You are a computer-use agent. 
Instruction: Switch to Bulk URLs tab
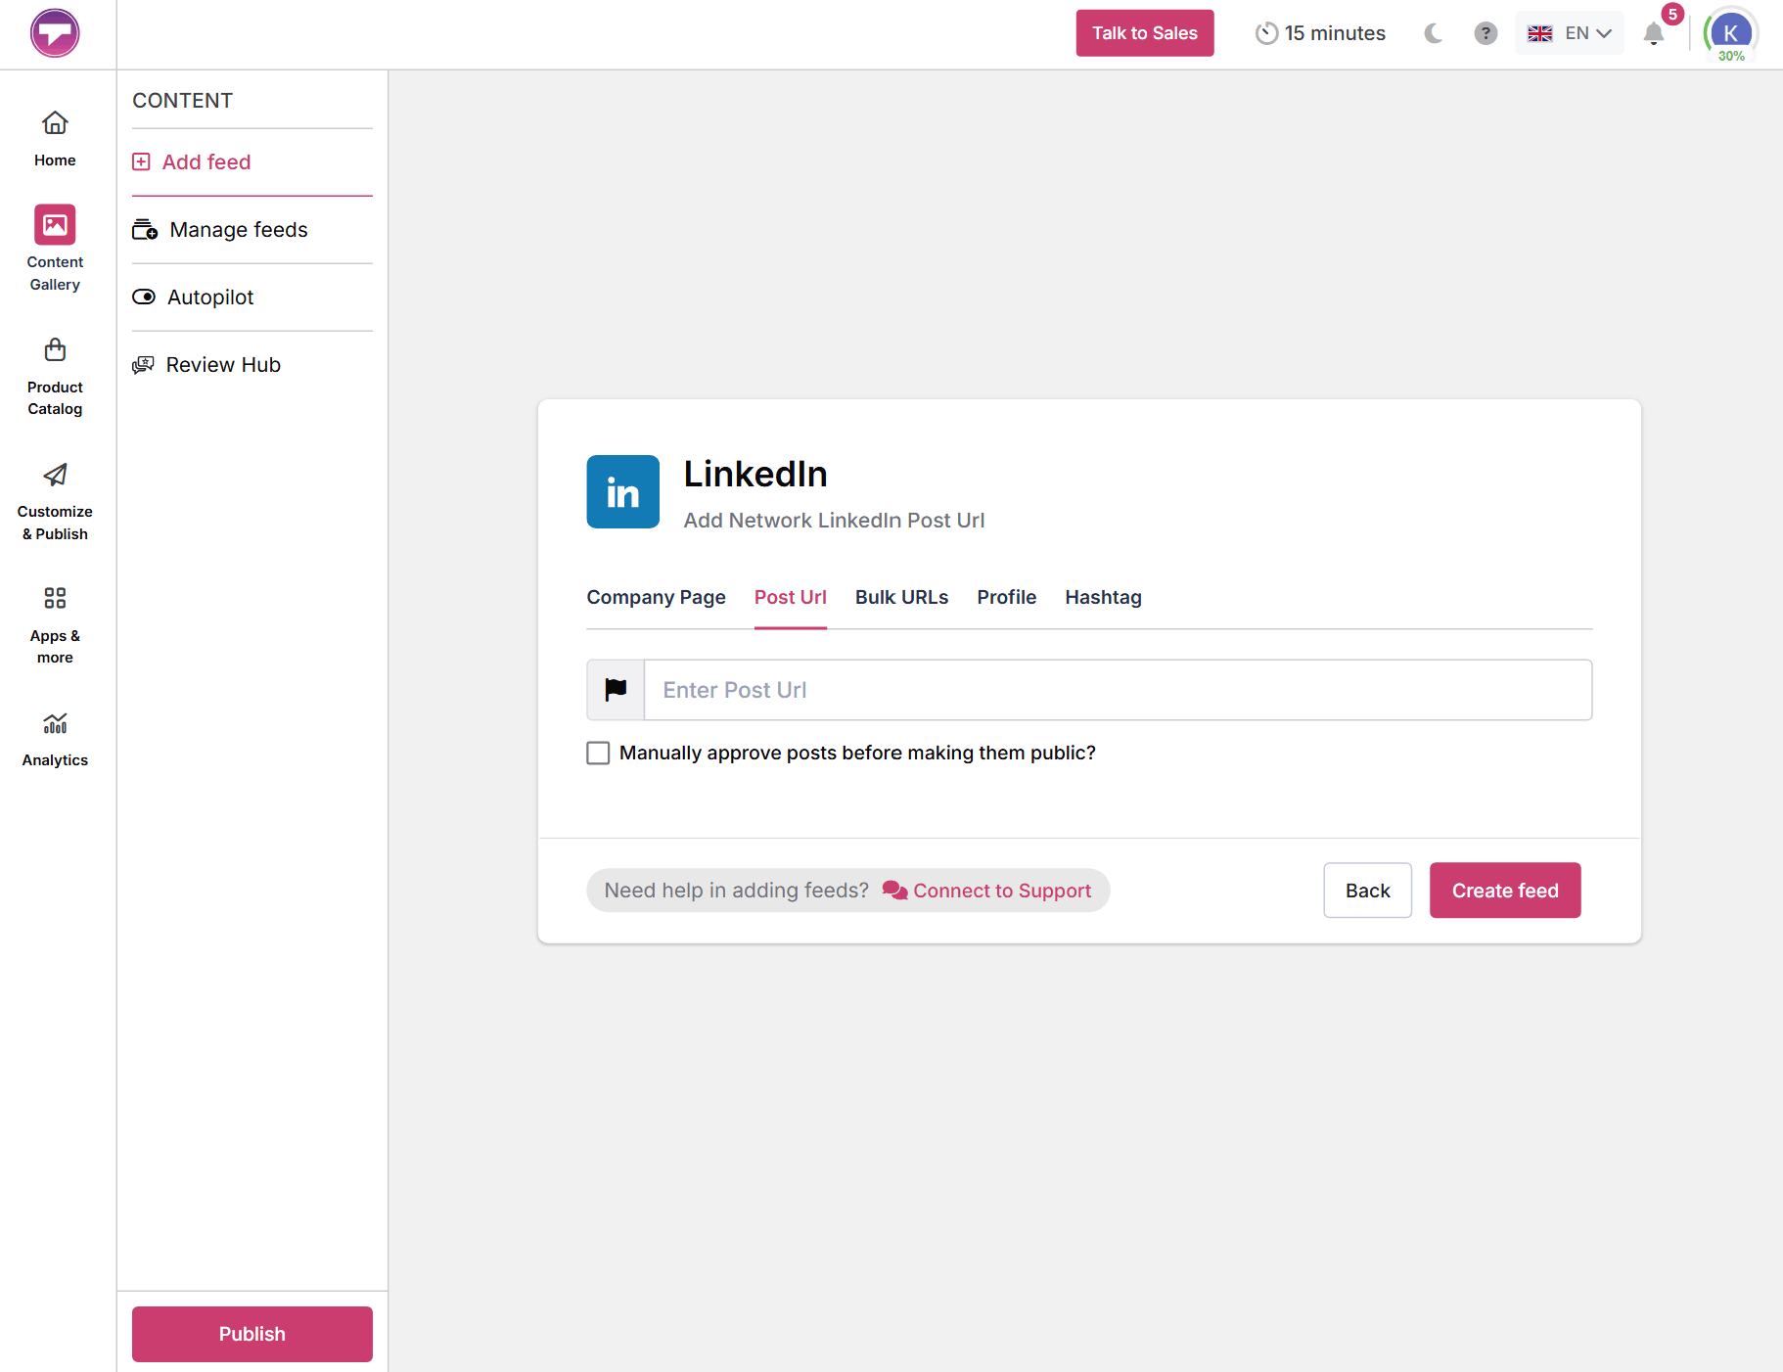point(902,597)
